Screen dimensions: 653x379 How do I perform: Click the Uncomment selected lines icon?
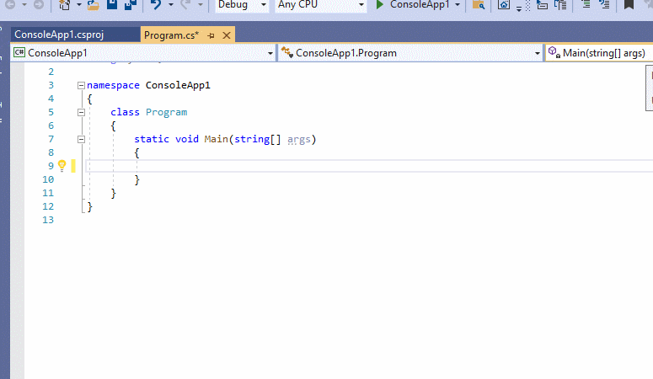[x=604, y=4]
